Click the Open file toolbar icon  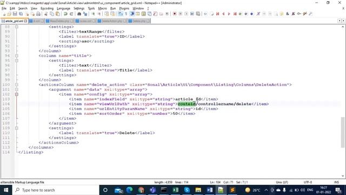pos(9,14)
